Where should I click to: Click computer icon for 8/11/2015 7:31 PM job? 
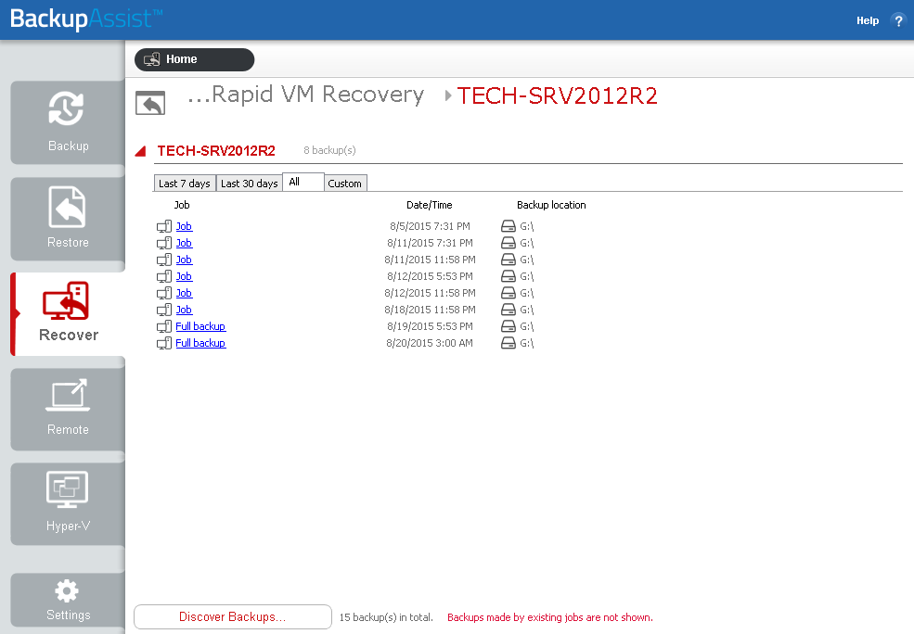164,243
